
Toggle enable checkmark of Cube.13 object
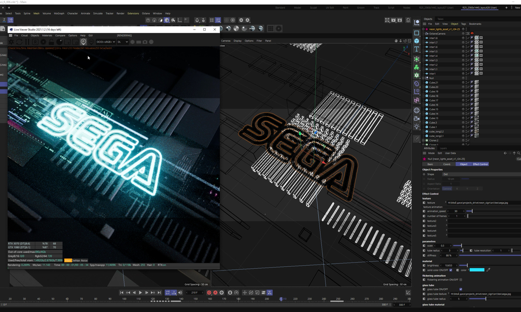[x=468, y=118]
